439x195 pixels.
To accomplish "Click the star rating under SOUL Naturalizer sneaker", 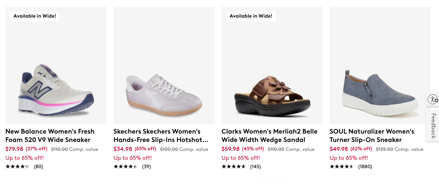I will 342,167.
